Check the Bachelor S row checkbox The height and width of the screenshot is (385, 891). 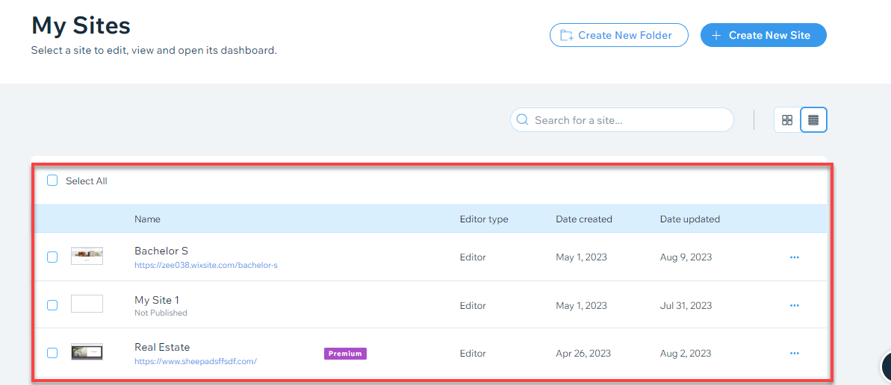[x=52, y=257]
